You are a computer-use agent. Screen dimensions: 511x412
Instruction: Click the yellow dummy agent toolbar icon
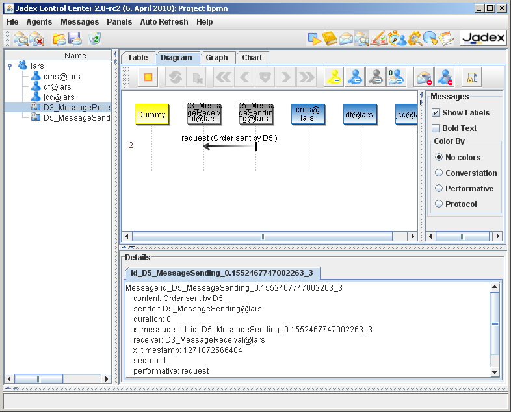(x=334, y=78)
